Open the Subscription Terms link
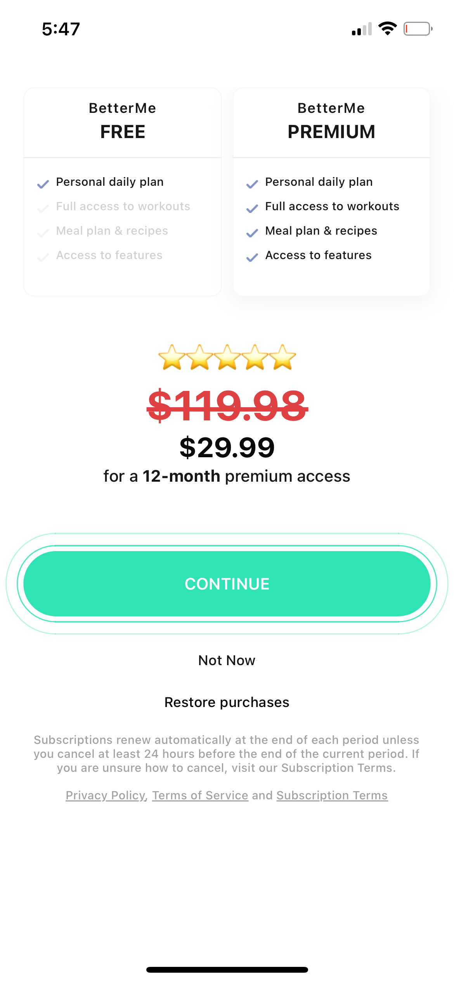Viewport: 454px width, 982px height. point(331,795)
